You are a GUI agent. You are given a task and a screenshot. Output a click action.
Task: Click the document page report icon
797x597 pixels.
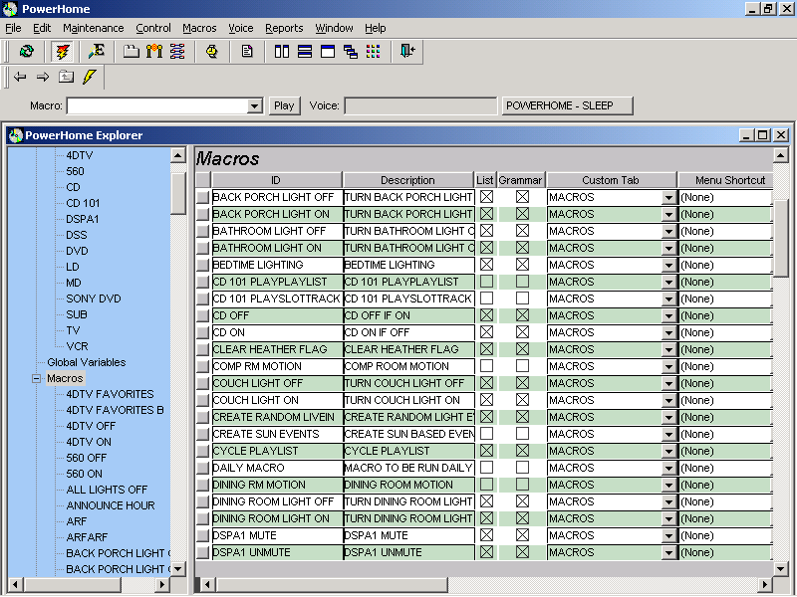click(247, 52)
